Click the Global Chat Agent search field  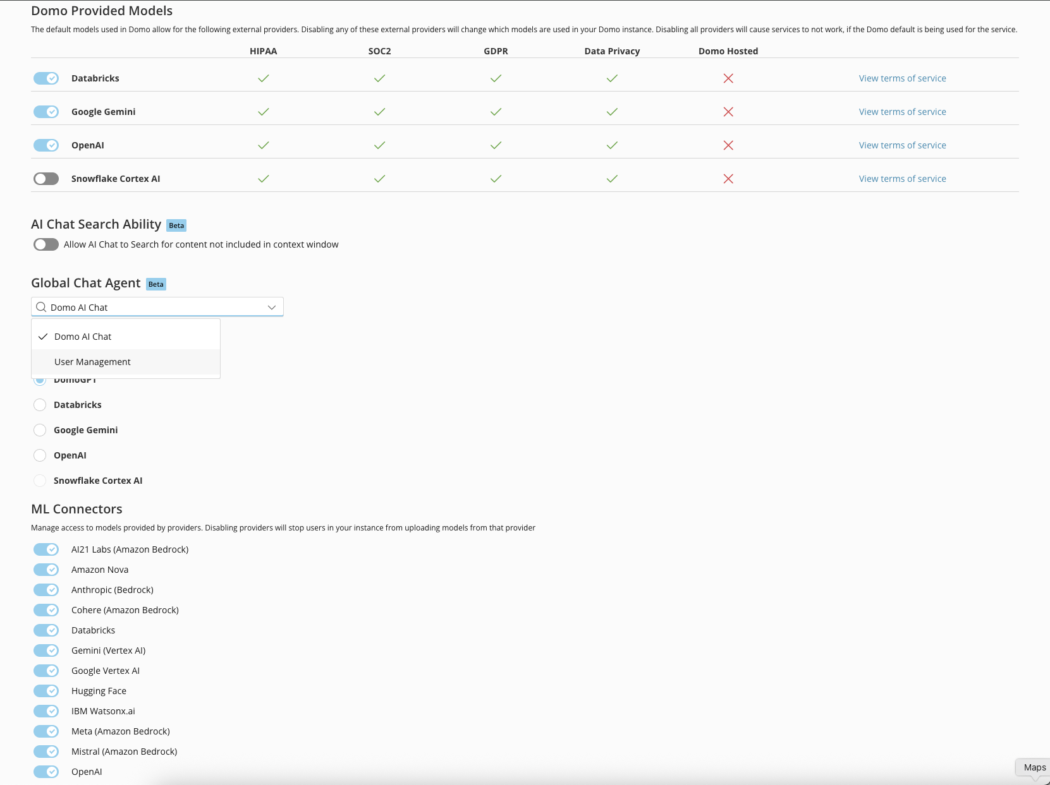click(x=157, y=307)
